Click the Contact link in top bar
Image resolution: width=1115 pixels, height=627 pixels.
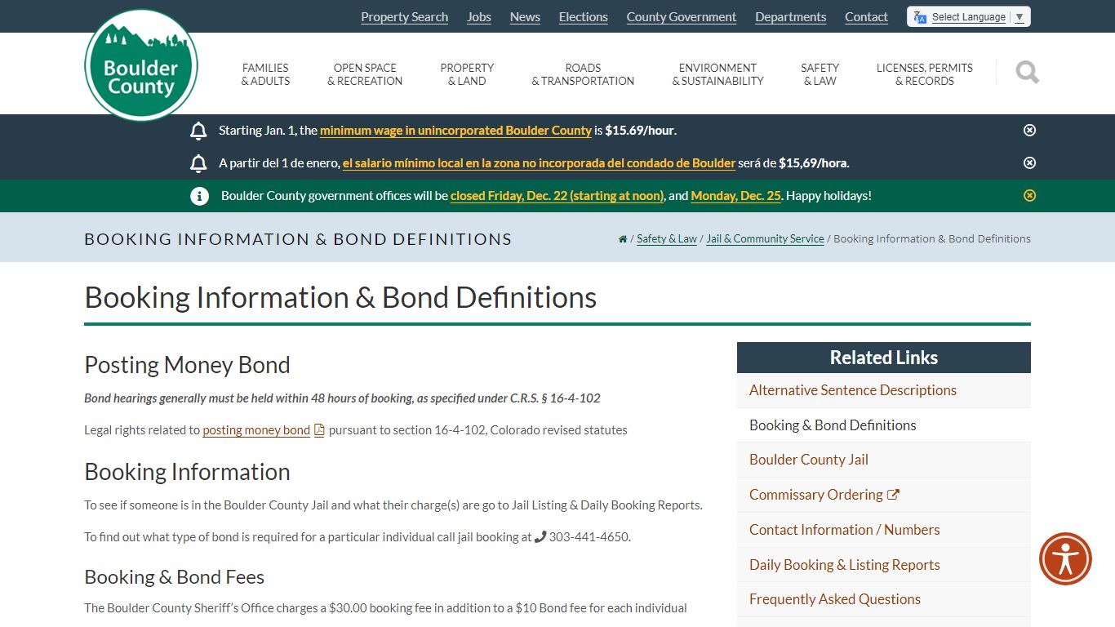click(866, 17)
